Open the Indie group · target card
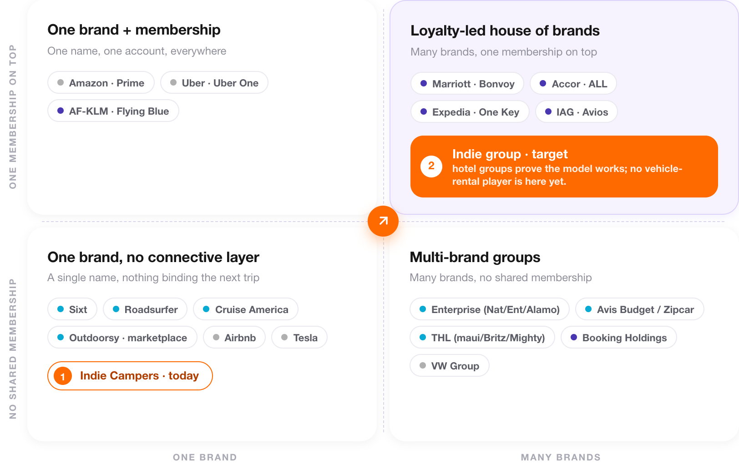This screenshot has width=739, height=465. pyautogui.click(x=564, y=167)
